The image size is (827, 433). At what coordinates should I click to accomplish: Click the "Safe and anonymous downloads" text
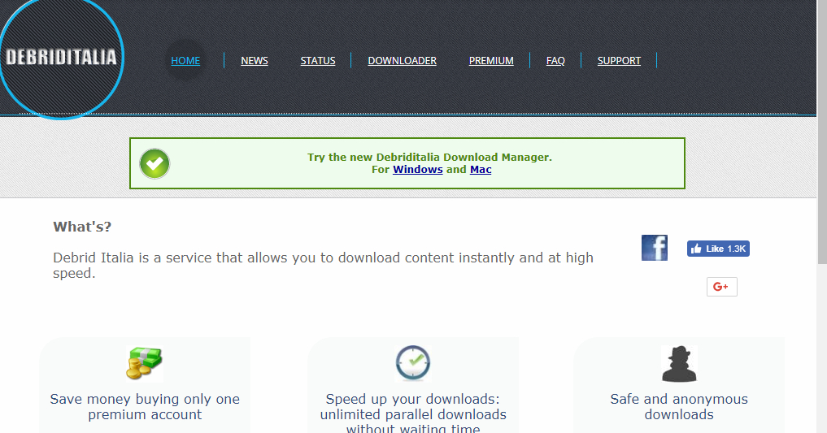(679, 407)
